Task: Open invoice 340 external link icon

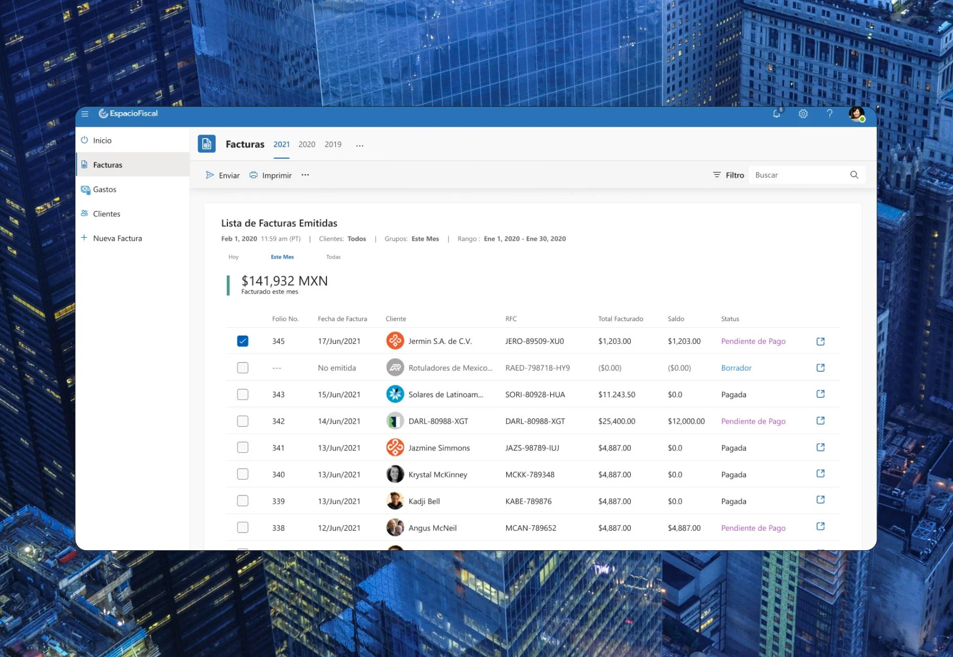Action: (x=820, y=474)
